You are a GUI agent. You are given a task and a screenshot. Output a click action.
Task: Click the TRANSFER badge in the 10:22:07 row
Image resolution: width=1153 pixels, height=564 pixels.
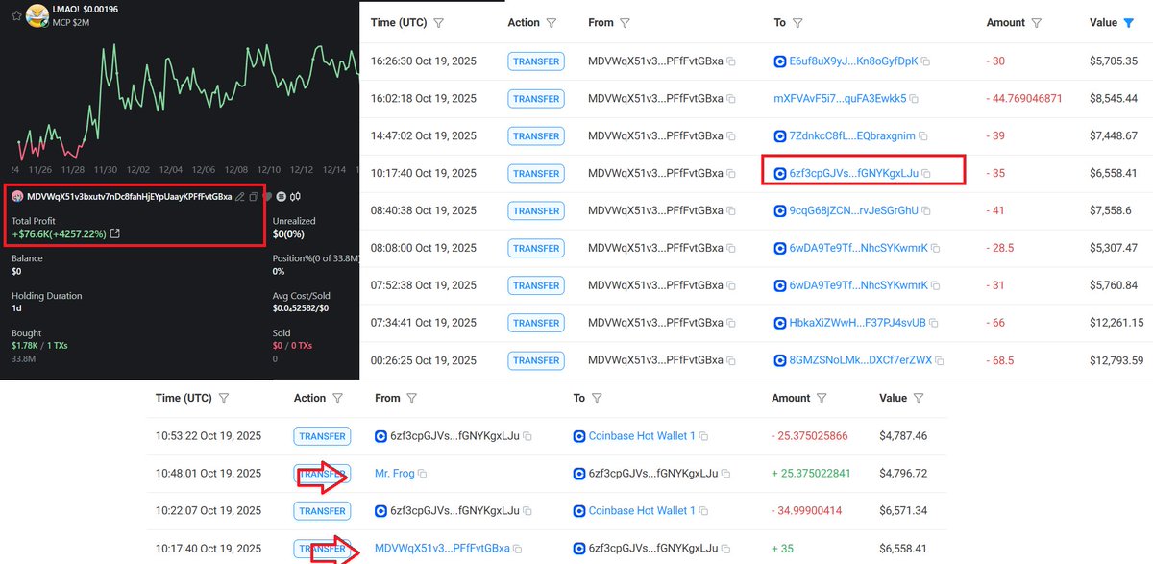point(322,511)
